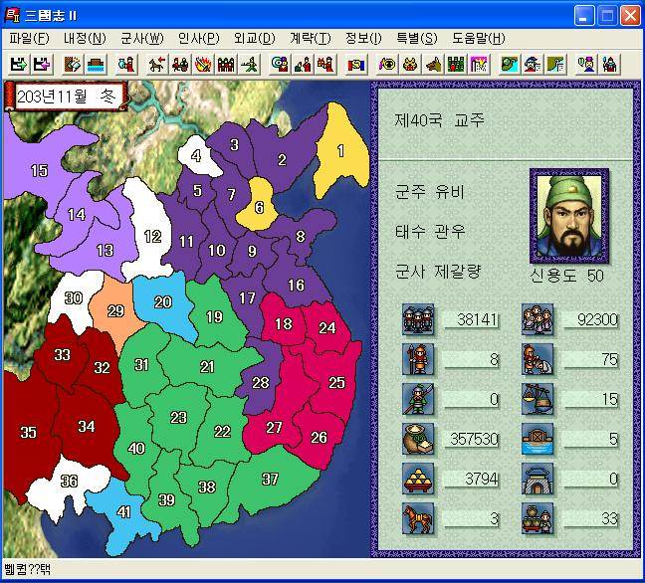This screenshot has width=645, height=583.
Task: Click the castle gate icon beside 0
Action: pyautogui.click(x=537, y=479)
